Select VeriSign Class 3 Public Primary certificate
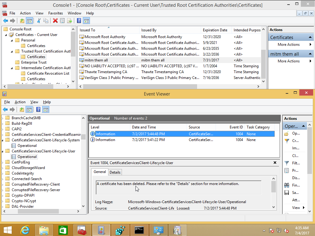The height and width of the screenshot is (236, 315). pyautogui.click(x=170, y=78)
